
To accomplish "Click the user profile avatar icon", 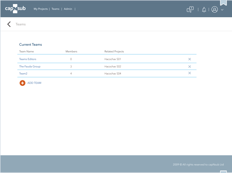I will [215, 10].
